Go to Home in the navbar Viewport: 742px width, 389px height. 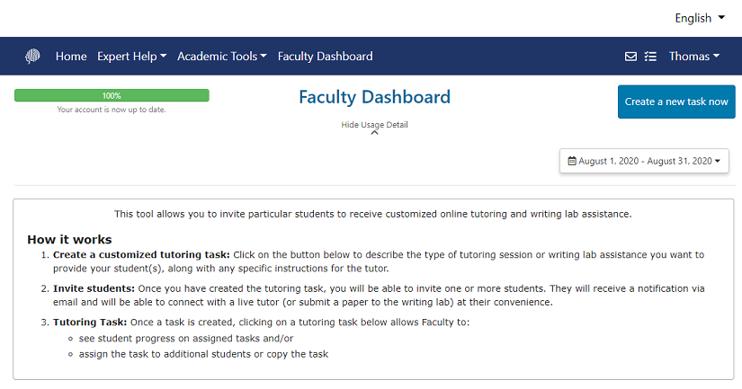click(x=71, y=57)
